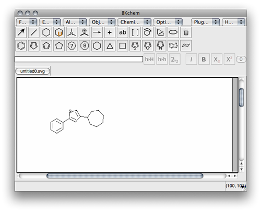Select the arrow edit tool
This screenshot has height=211, width=261.
point(21,32)
